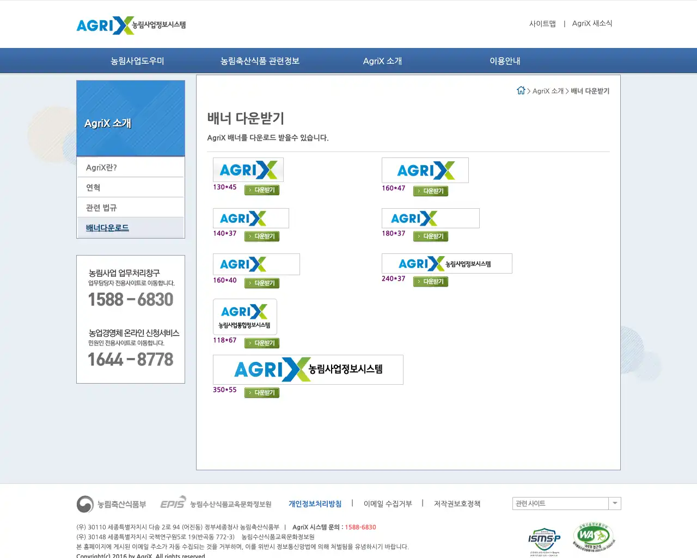Viewport: 697px width, 558px height.
Task: Download the 350*55 AgriX banner
Action: (262, 392)
